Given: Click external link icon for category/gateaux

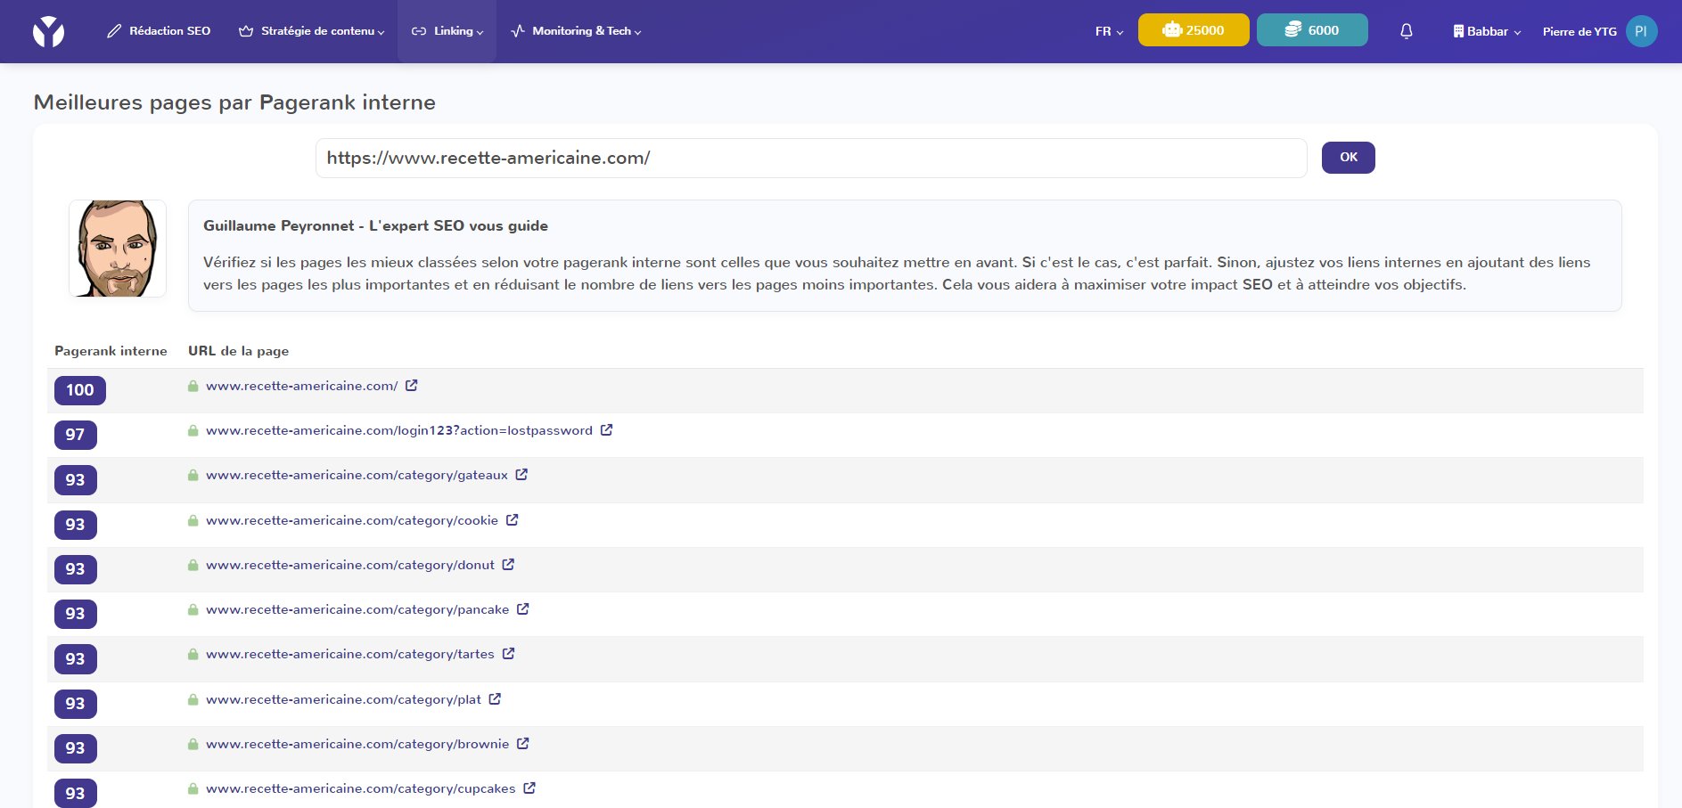Looking at the screenshot, I should 521,475.
